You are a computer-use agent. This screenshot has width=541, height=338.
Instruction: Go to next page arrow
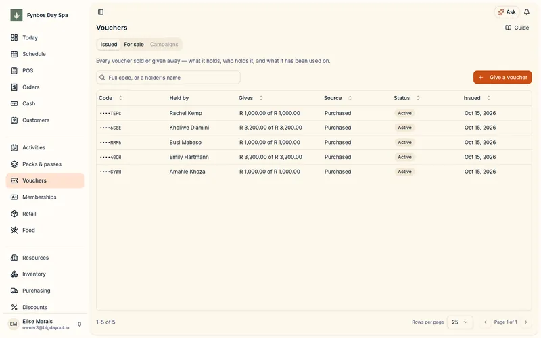point(526,322)
